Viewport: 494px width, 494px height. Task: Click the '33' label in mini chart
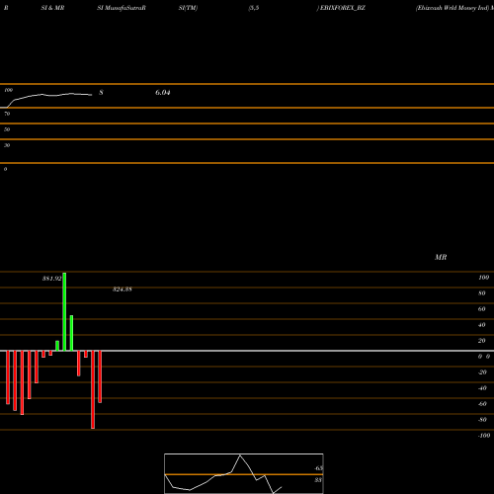point(318,480)
